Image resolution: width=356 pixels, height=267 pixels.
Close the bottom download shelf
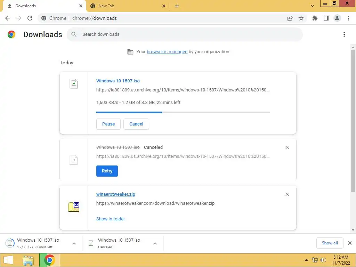coord(350,243)
